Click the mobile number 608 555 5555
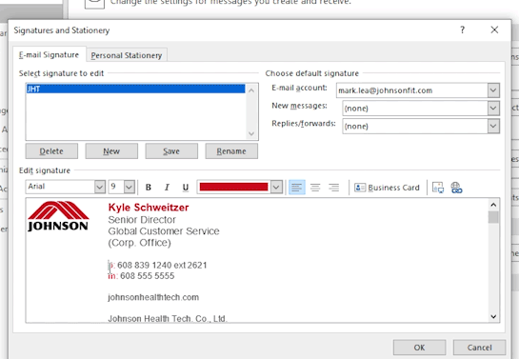This screenshot has height=359, width=519. pos(147,275)
